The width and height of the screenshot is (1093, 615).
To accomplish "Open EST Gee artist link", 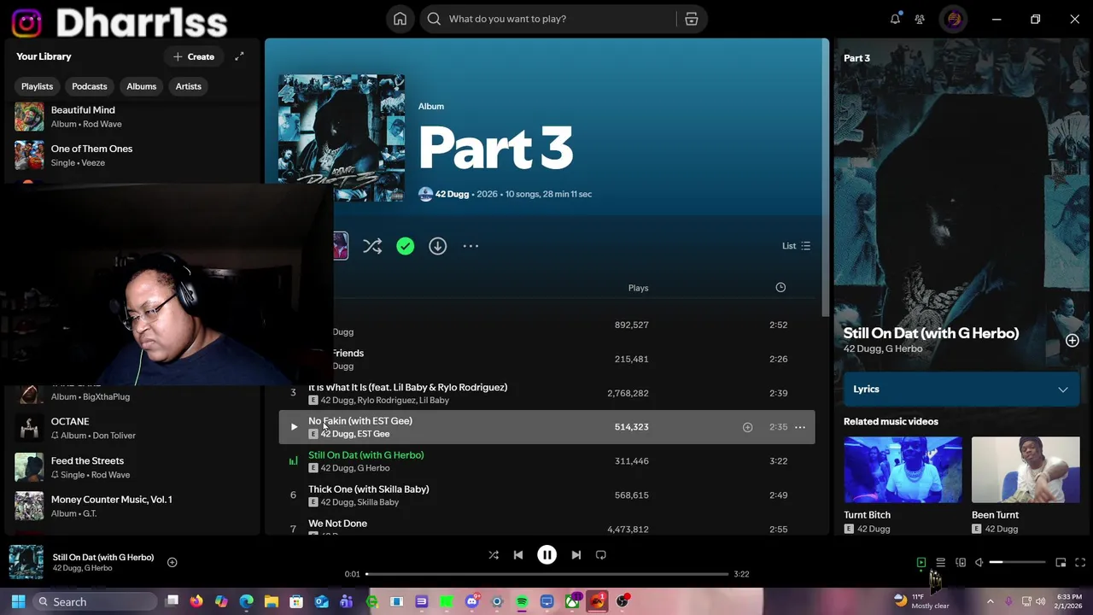I will pos(373,434).
